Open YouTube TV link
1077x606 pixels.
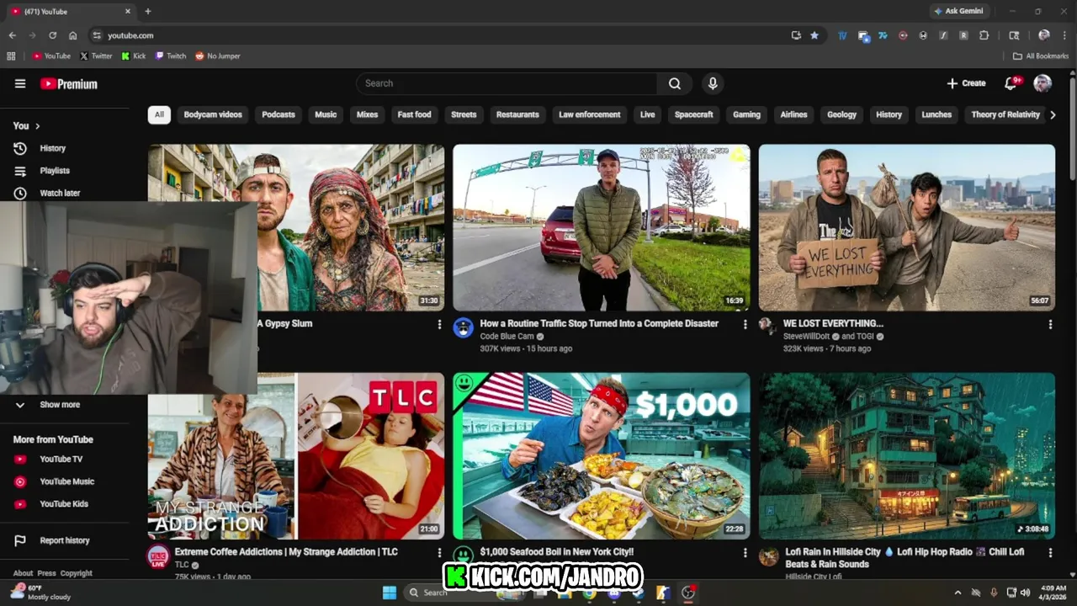tap(61, 460)
